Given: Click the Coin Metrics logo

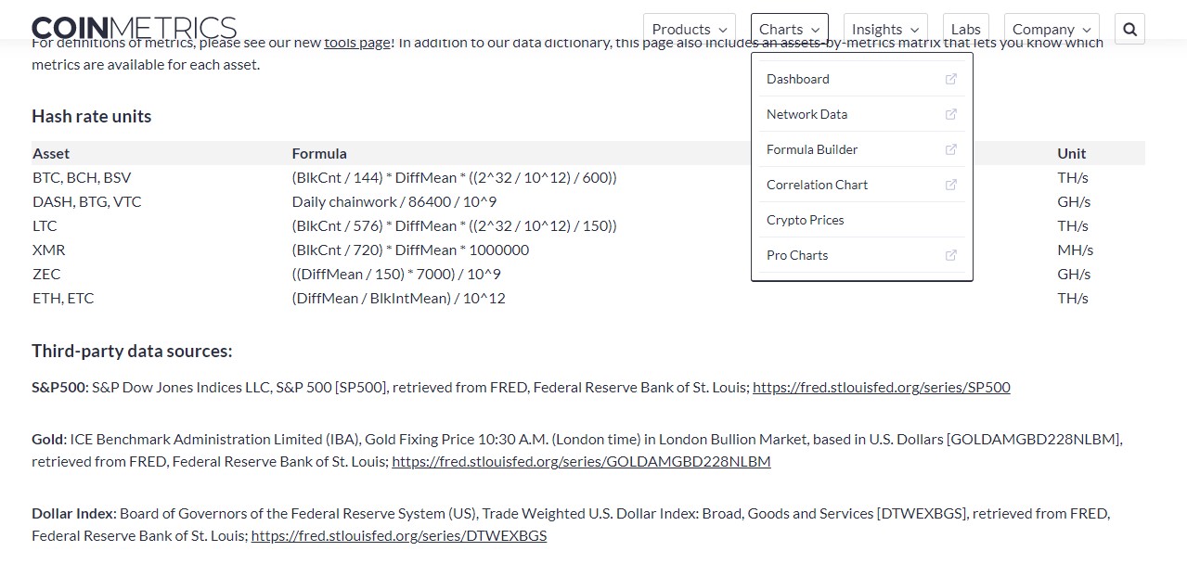Looking at the screenshot, I should pyautogui.click(x=134, y=29).
